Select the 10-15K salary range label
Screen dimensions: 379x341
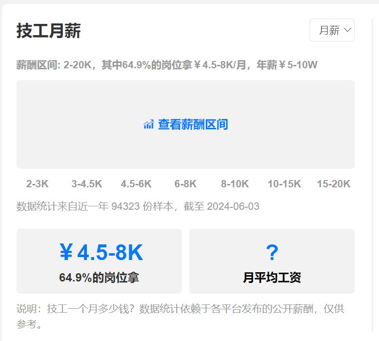(x=284, y=184)
